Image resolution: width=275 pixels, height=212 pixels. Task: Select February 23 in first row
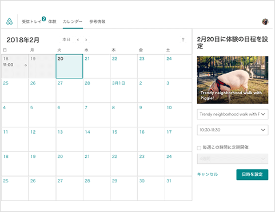[151, 66]
